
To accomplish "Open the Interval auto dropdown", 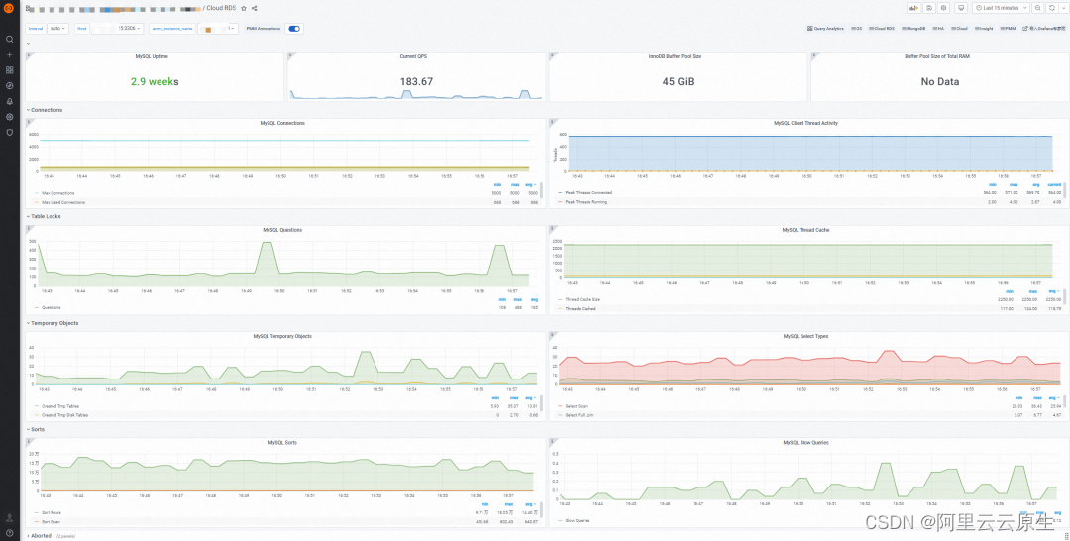I will pyautogui.click(x=58, y=29).
